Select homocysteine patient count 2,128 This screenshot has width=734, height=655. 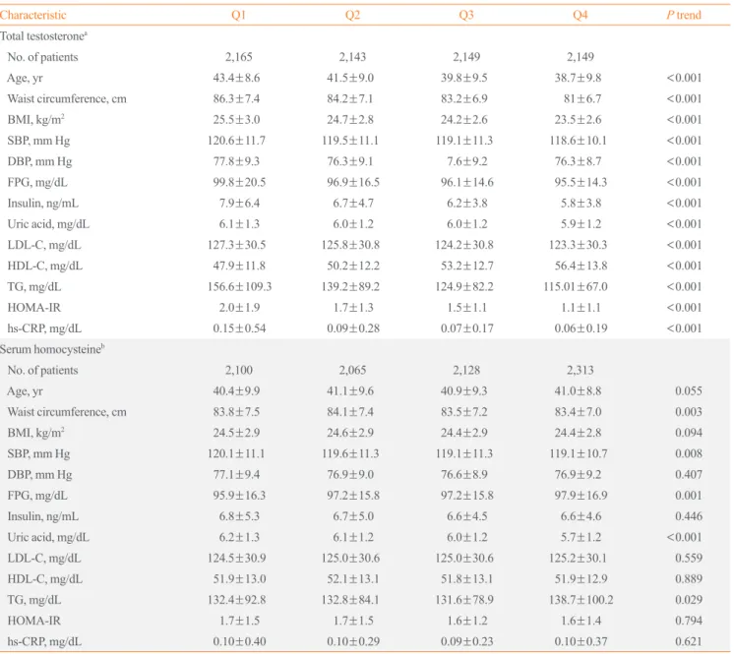pos(466,371)
